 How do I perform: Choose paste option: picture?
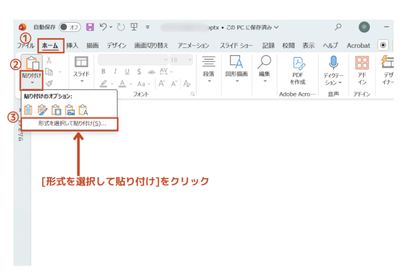pyautogui.click(x=70, y=110)
